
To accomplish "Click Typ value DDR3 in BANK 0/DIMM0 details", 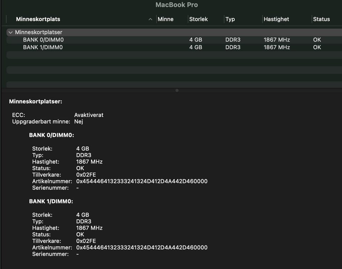I will tap(84, 155).
